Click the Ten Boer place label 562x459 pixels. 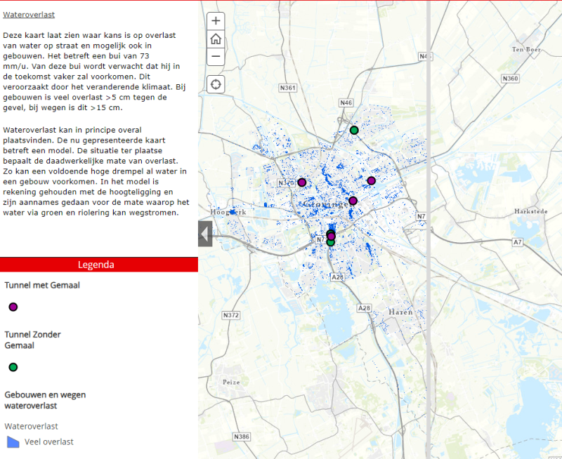click(525, 49)
